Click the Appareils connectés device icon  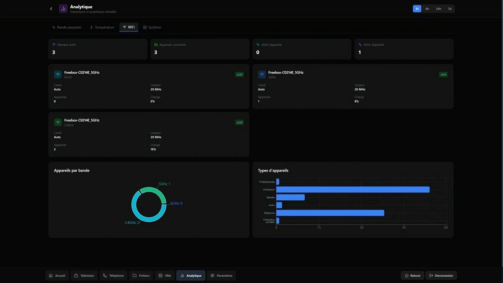pyautogui.click(x=156, y=44)
